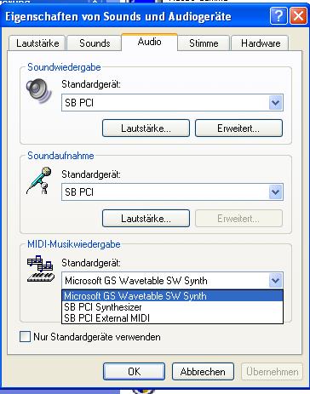310x394 pixels.
Task: Open the Stimme tab
Action: (204, 43)
